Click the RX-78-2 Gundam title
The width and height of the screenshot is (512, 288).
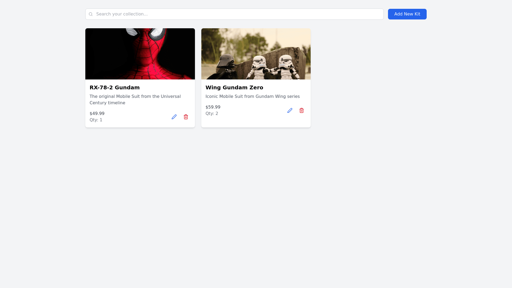coord(115,87)
